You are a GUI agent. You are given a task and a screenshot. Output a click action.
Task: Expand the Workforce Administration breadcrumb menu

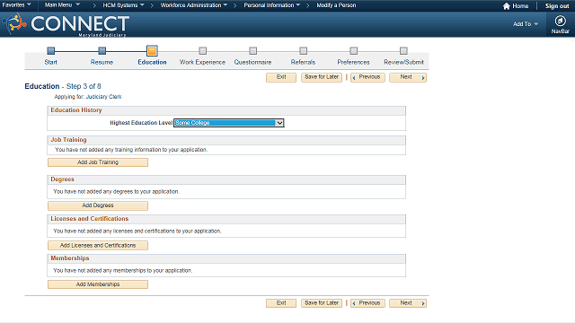click(194, 5)
